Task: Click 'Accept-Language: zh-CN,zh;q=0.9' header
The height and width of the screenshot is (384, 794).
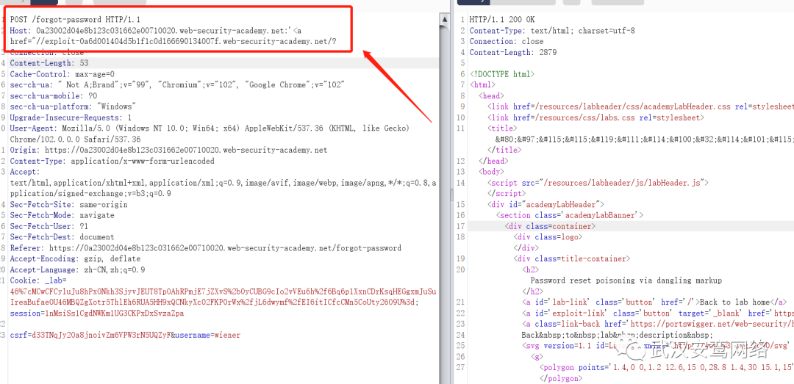Action: click(x=77, y=270)
